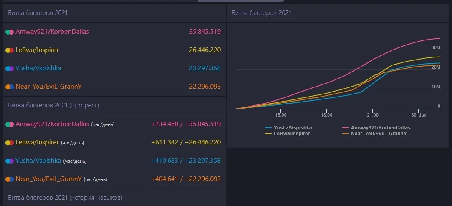The image size is (452, 206).
Task: Click the Near_You/EviL_GrannY avatar icons in top list
Action: (x=10, y=87)
